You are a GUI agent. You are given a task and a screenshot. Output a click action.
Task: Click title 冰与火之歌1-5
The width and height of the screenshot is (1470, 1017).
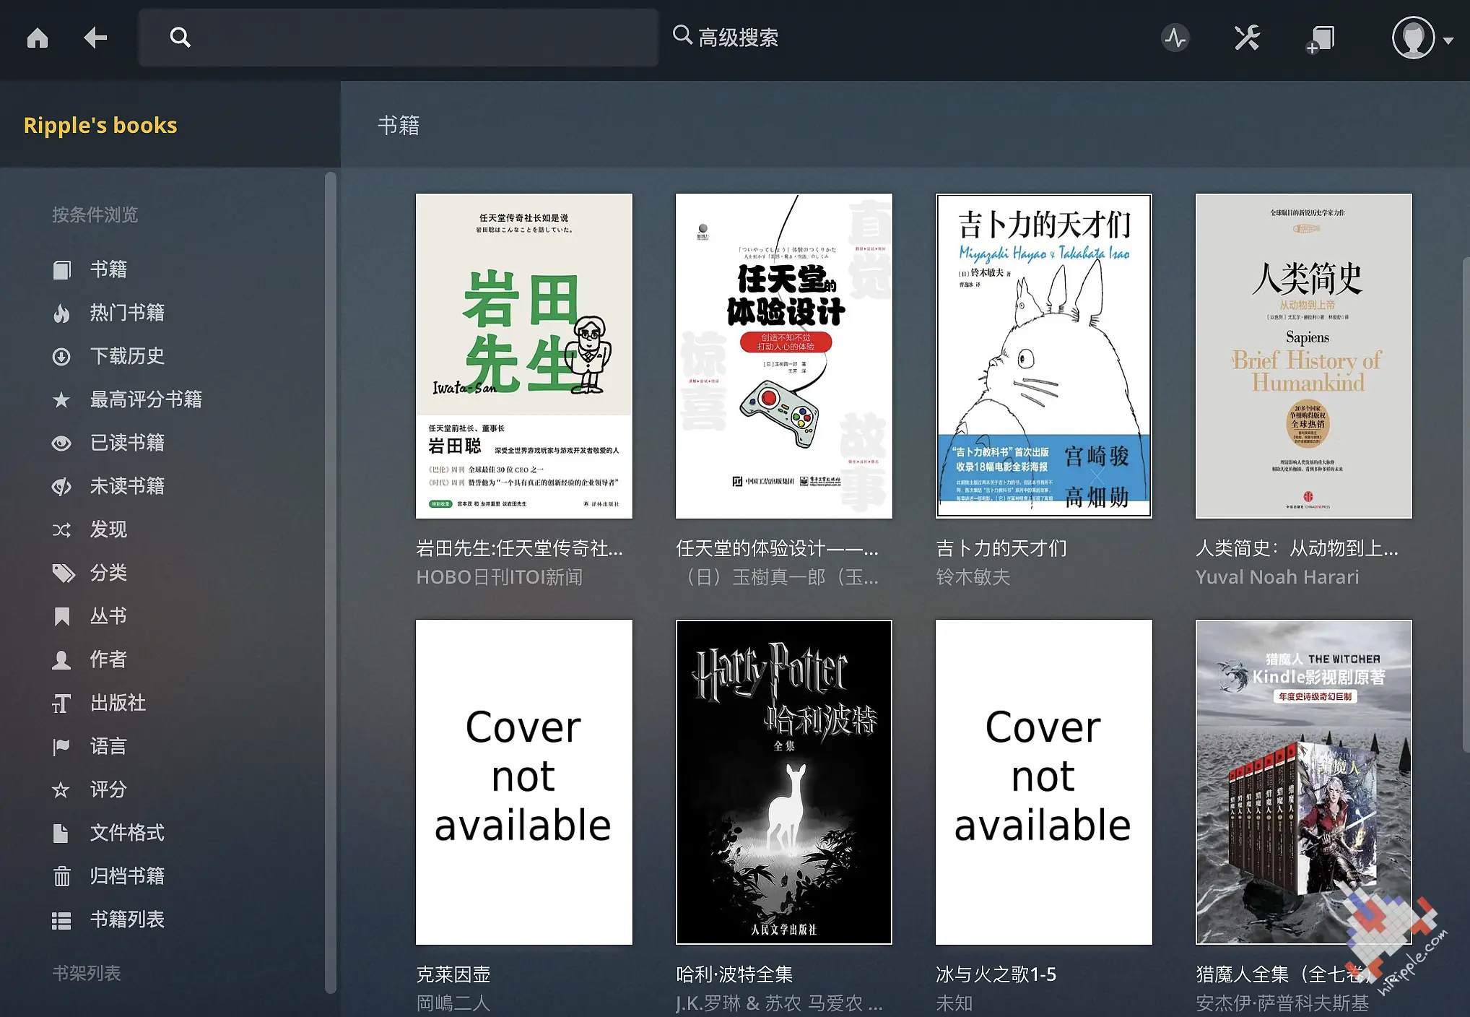click(x=996, y=974)
